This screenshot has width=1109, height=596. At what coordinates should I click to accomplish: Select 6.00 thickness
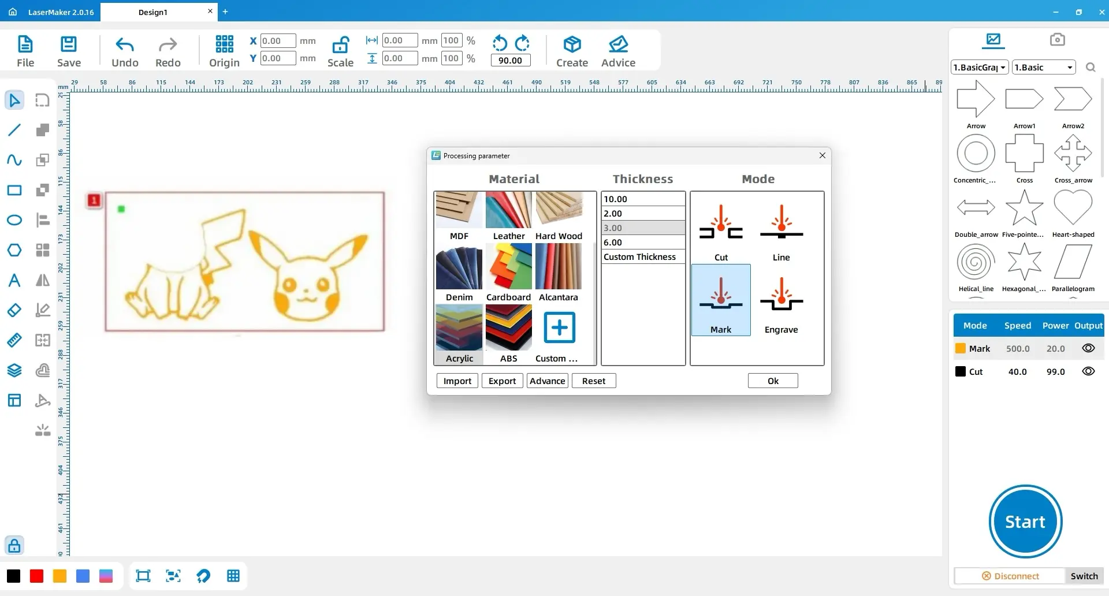(x=643, y=243)
